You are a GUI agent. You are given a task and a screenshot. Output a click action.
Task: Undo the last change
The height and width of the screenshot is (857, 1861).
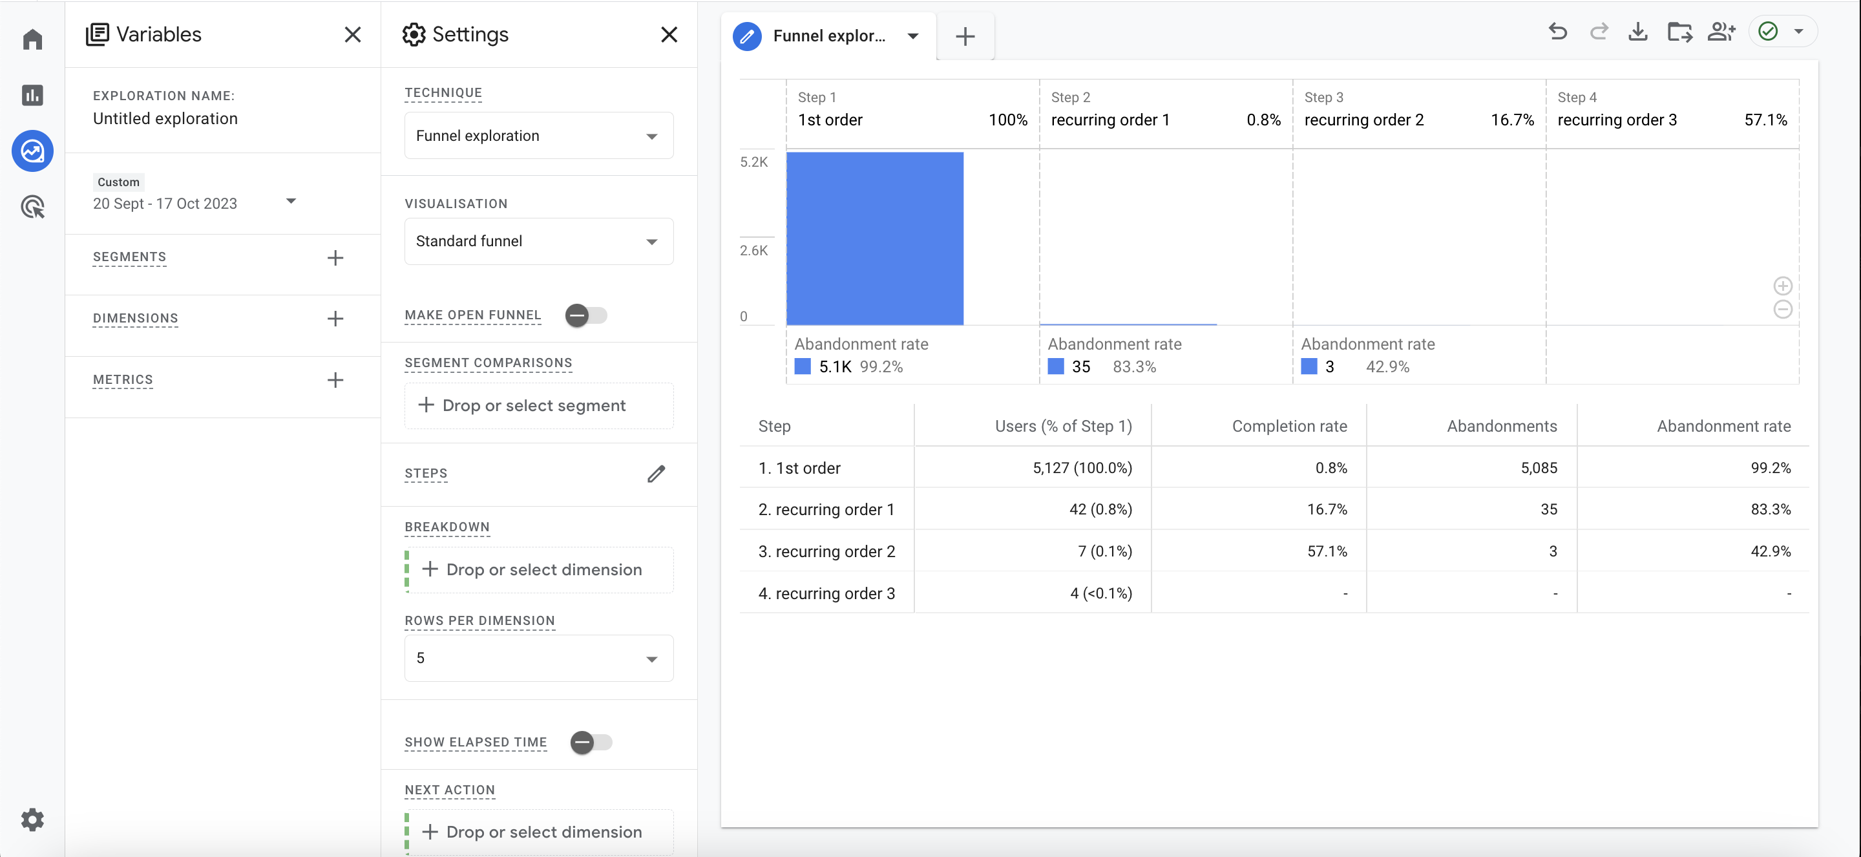[x=1557, y=32]
